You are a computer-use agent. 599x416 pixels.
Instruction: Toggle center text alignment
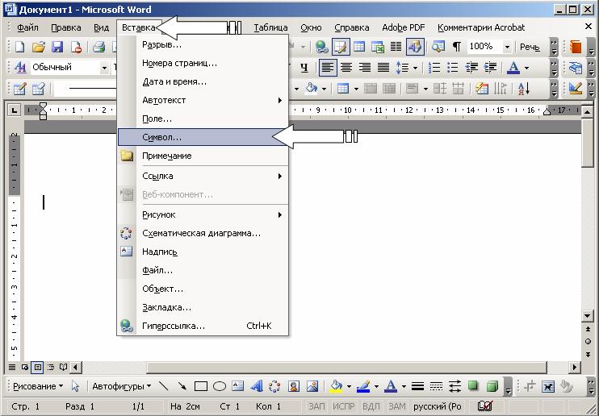(346, 68)
